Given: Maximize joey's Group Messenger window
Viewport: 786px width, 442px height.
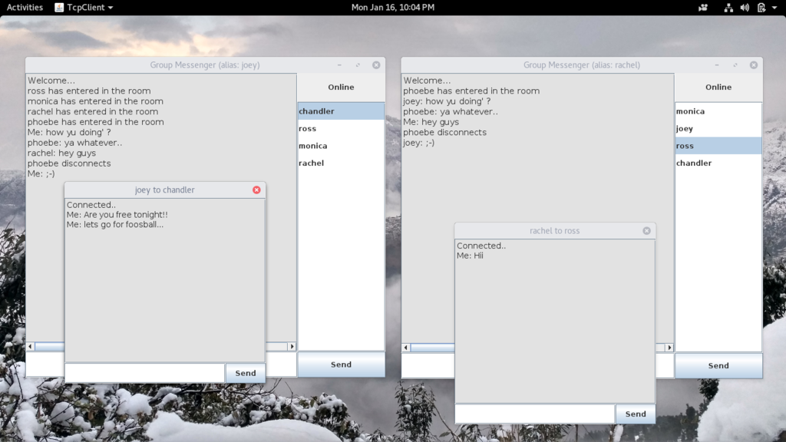Looking at the screenshot, I should click(358, 65).
